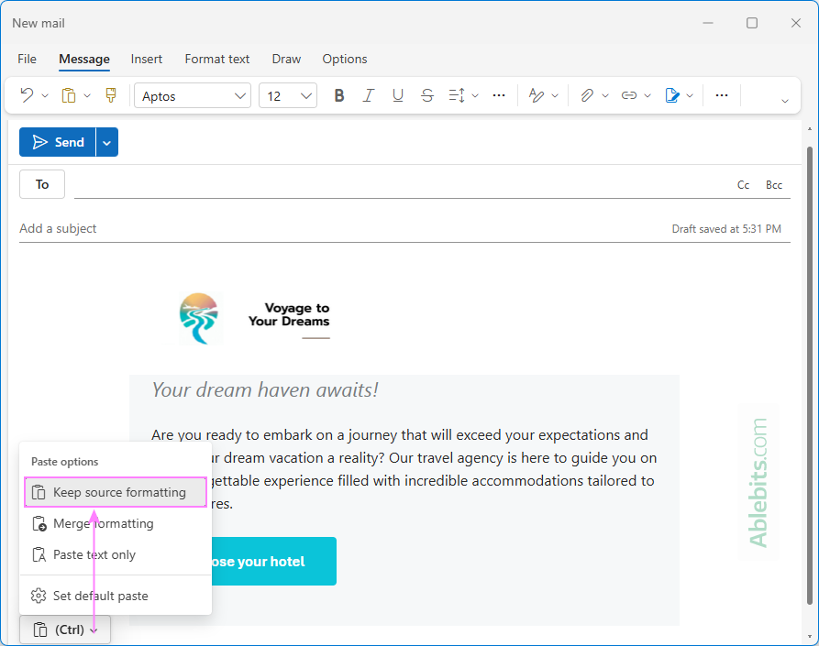Open the Attach file paperclip icon

(585, 95)
